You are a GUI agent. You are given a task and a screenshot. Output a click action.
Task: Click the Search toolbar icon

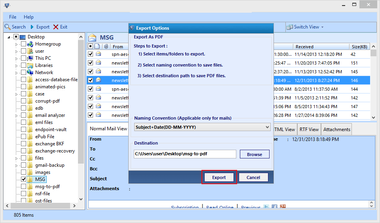pos(8,27)
